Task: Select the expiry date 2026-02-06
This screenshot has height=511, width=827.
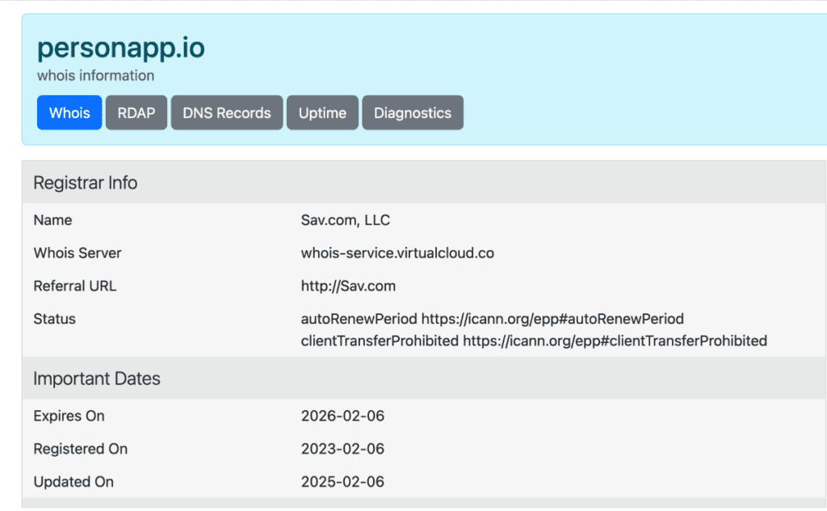Action: (342, 416)
